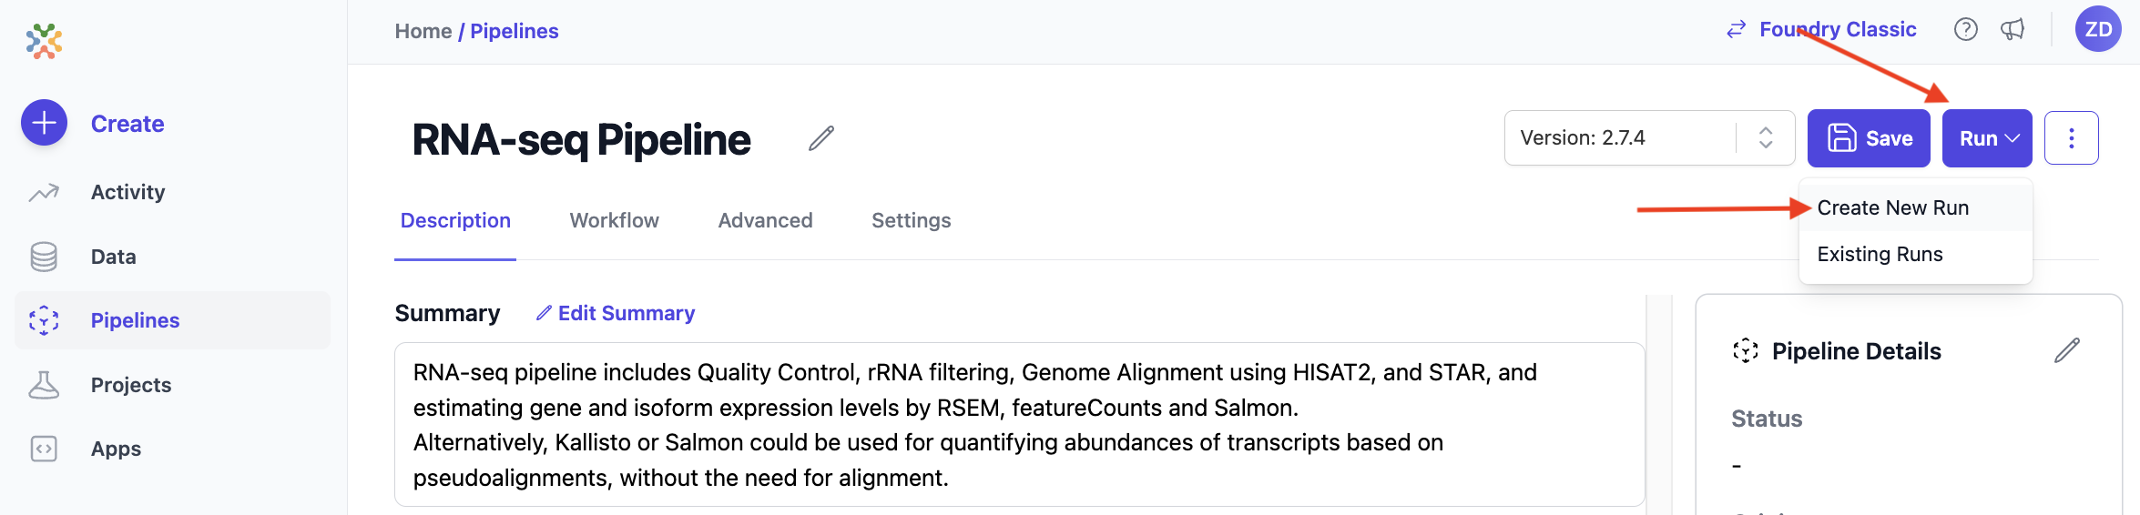Open the Version 2.7.4 selector
This screenshot has height=515, width=2140.
pyautogui.click(x=1648, y=138)
